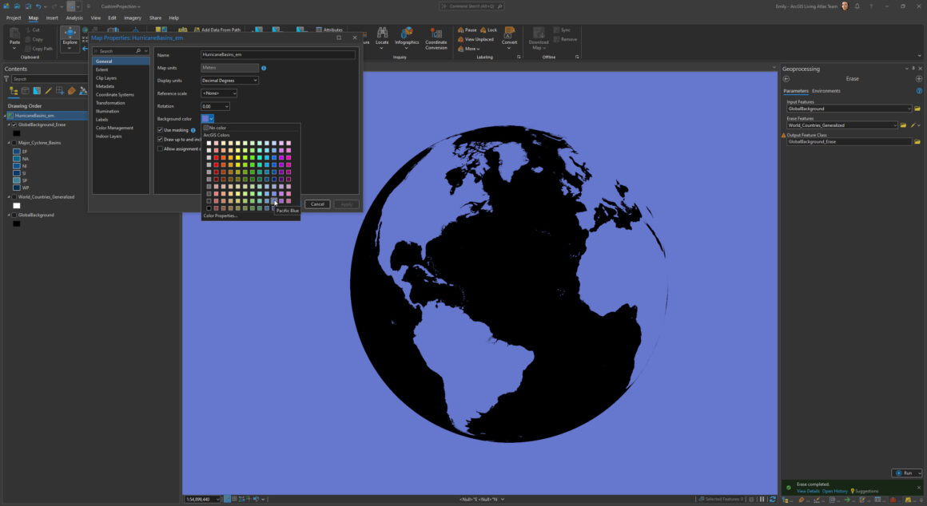Pause labeling in the Labeling group
927x506 pixels.
coord(467,30)
